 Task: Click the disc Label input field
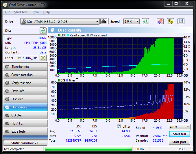click(27, 58)
